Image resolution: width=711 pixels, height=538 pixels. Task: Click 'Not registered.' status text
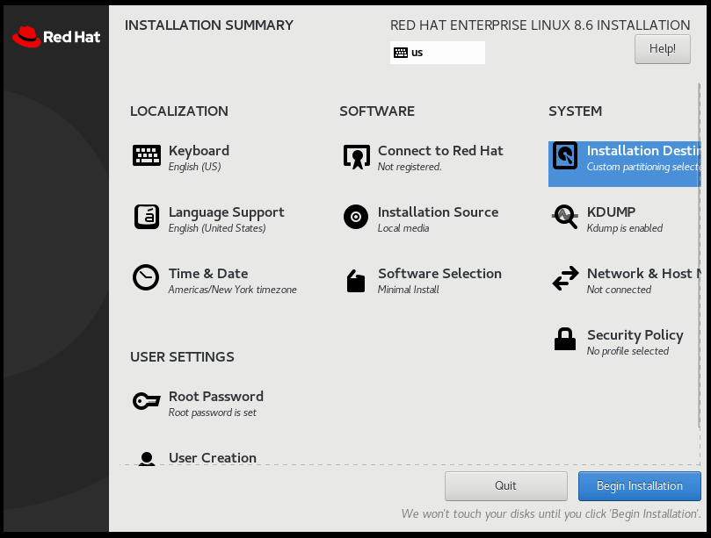(410, 167)
